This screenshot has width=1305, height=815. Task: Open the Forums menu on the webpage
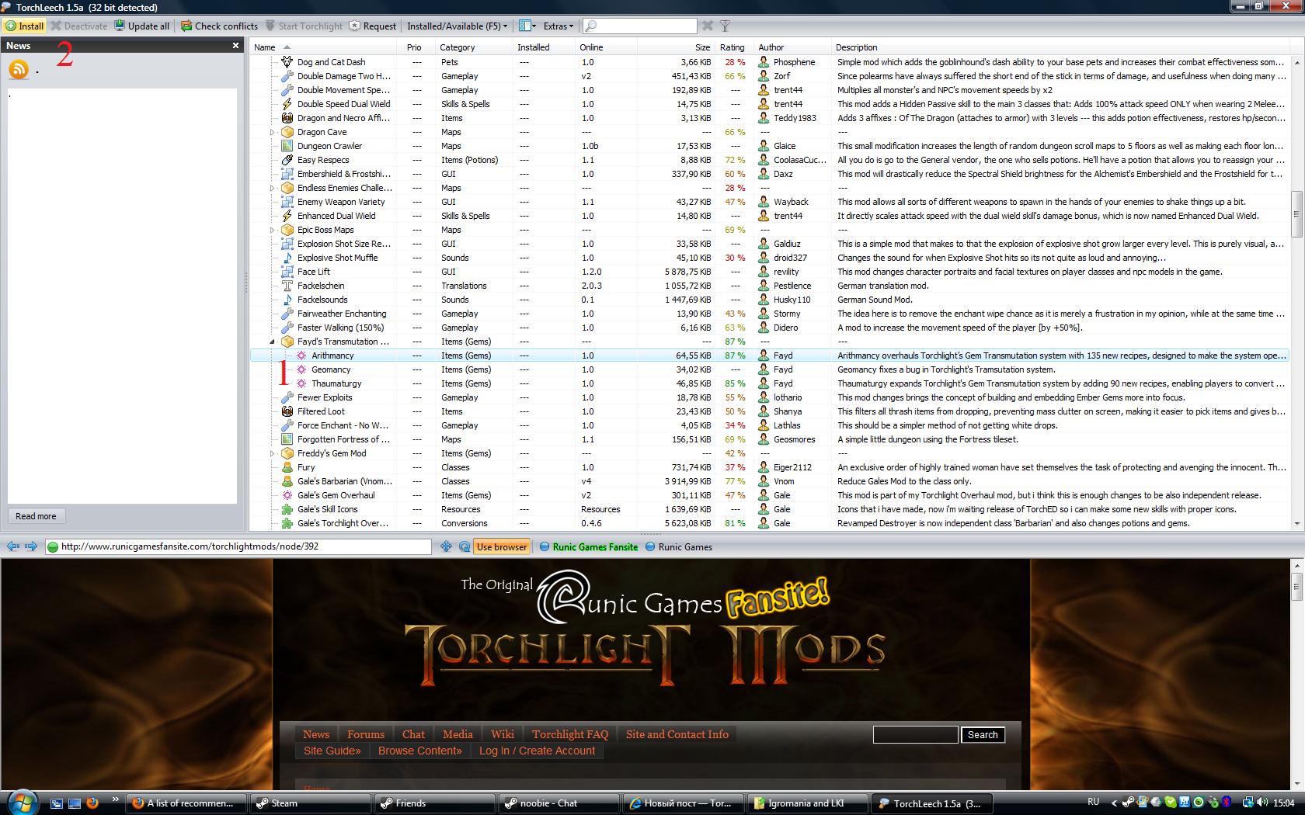[366, 734]
